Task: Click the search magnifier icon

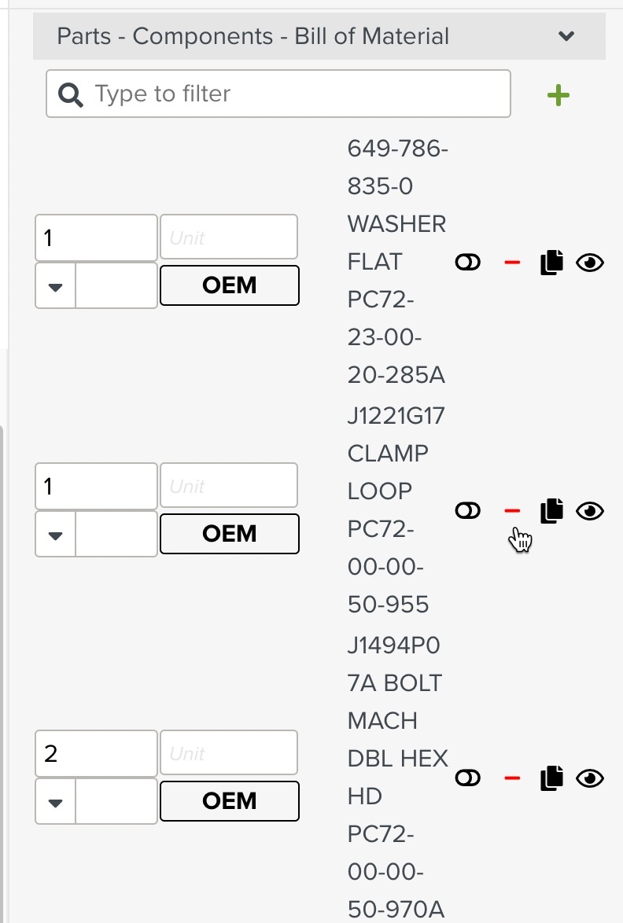Action: (70, 94)
